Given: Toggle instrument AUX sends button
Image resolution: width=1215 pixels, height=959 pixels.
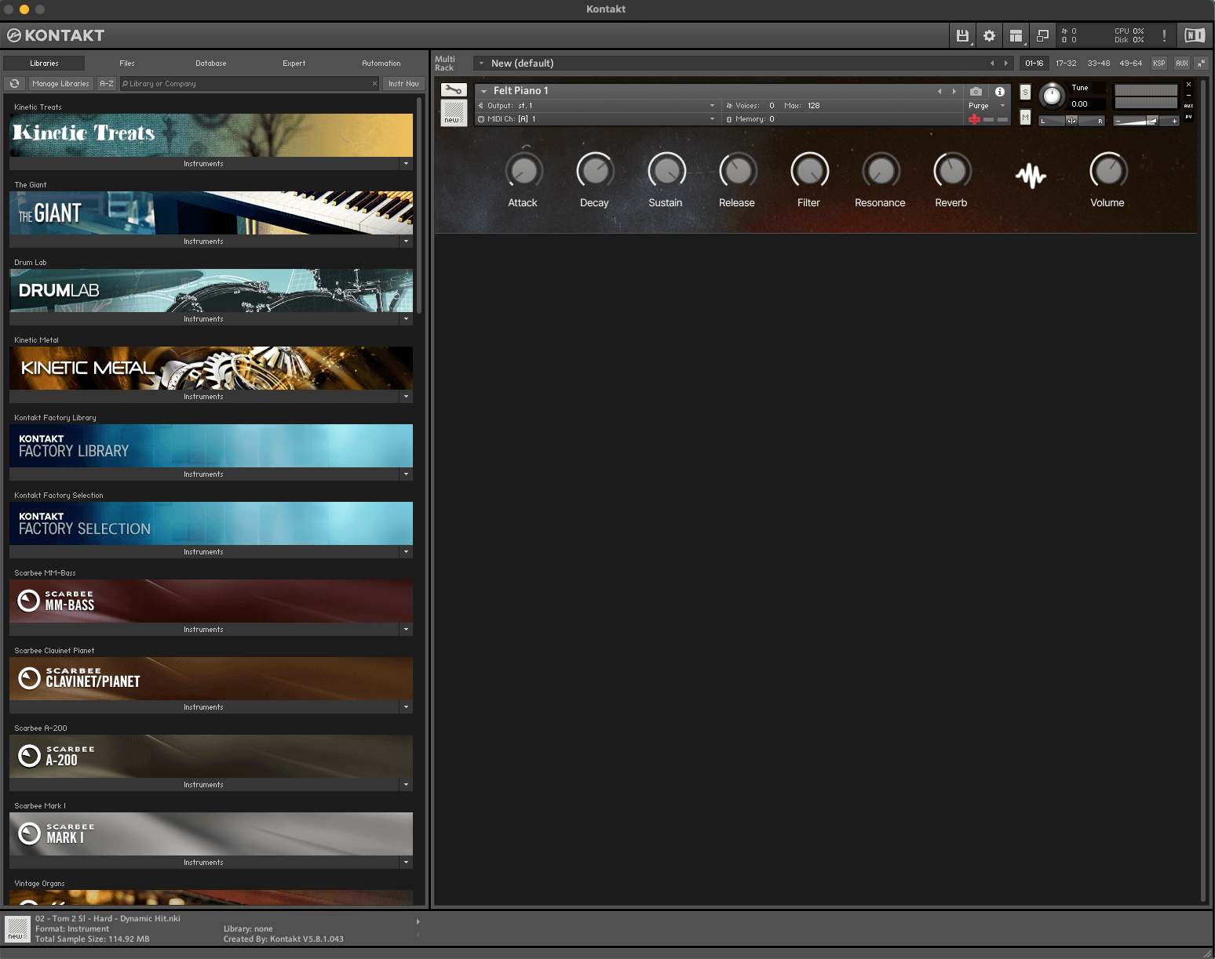Looking at the screenshot, I should pos(1188,106).
